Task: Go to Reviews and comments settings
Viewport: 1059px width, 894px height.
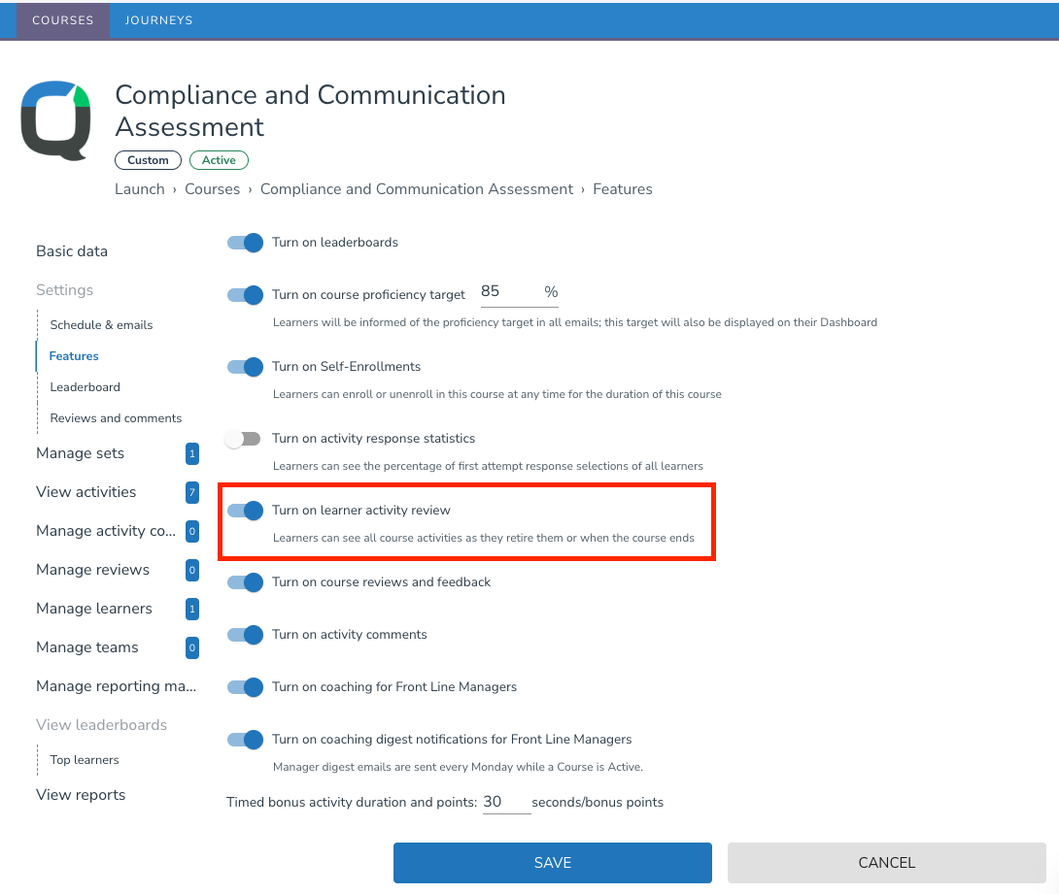Action: tap(116, 418)
